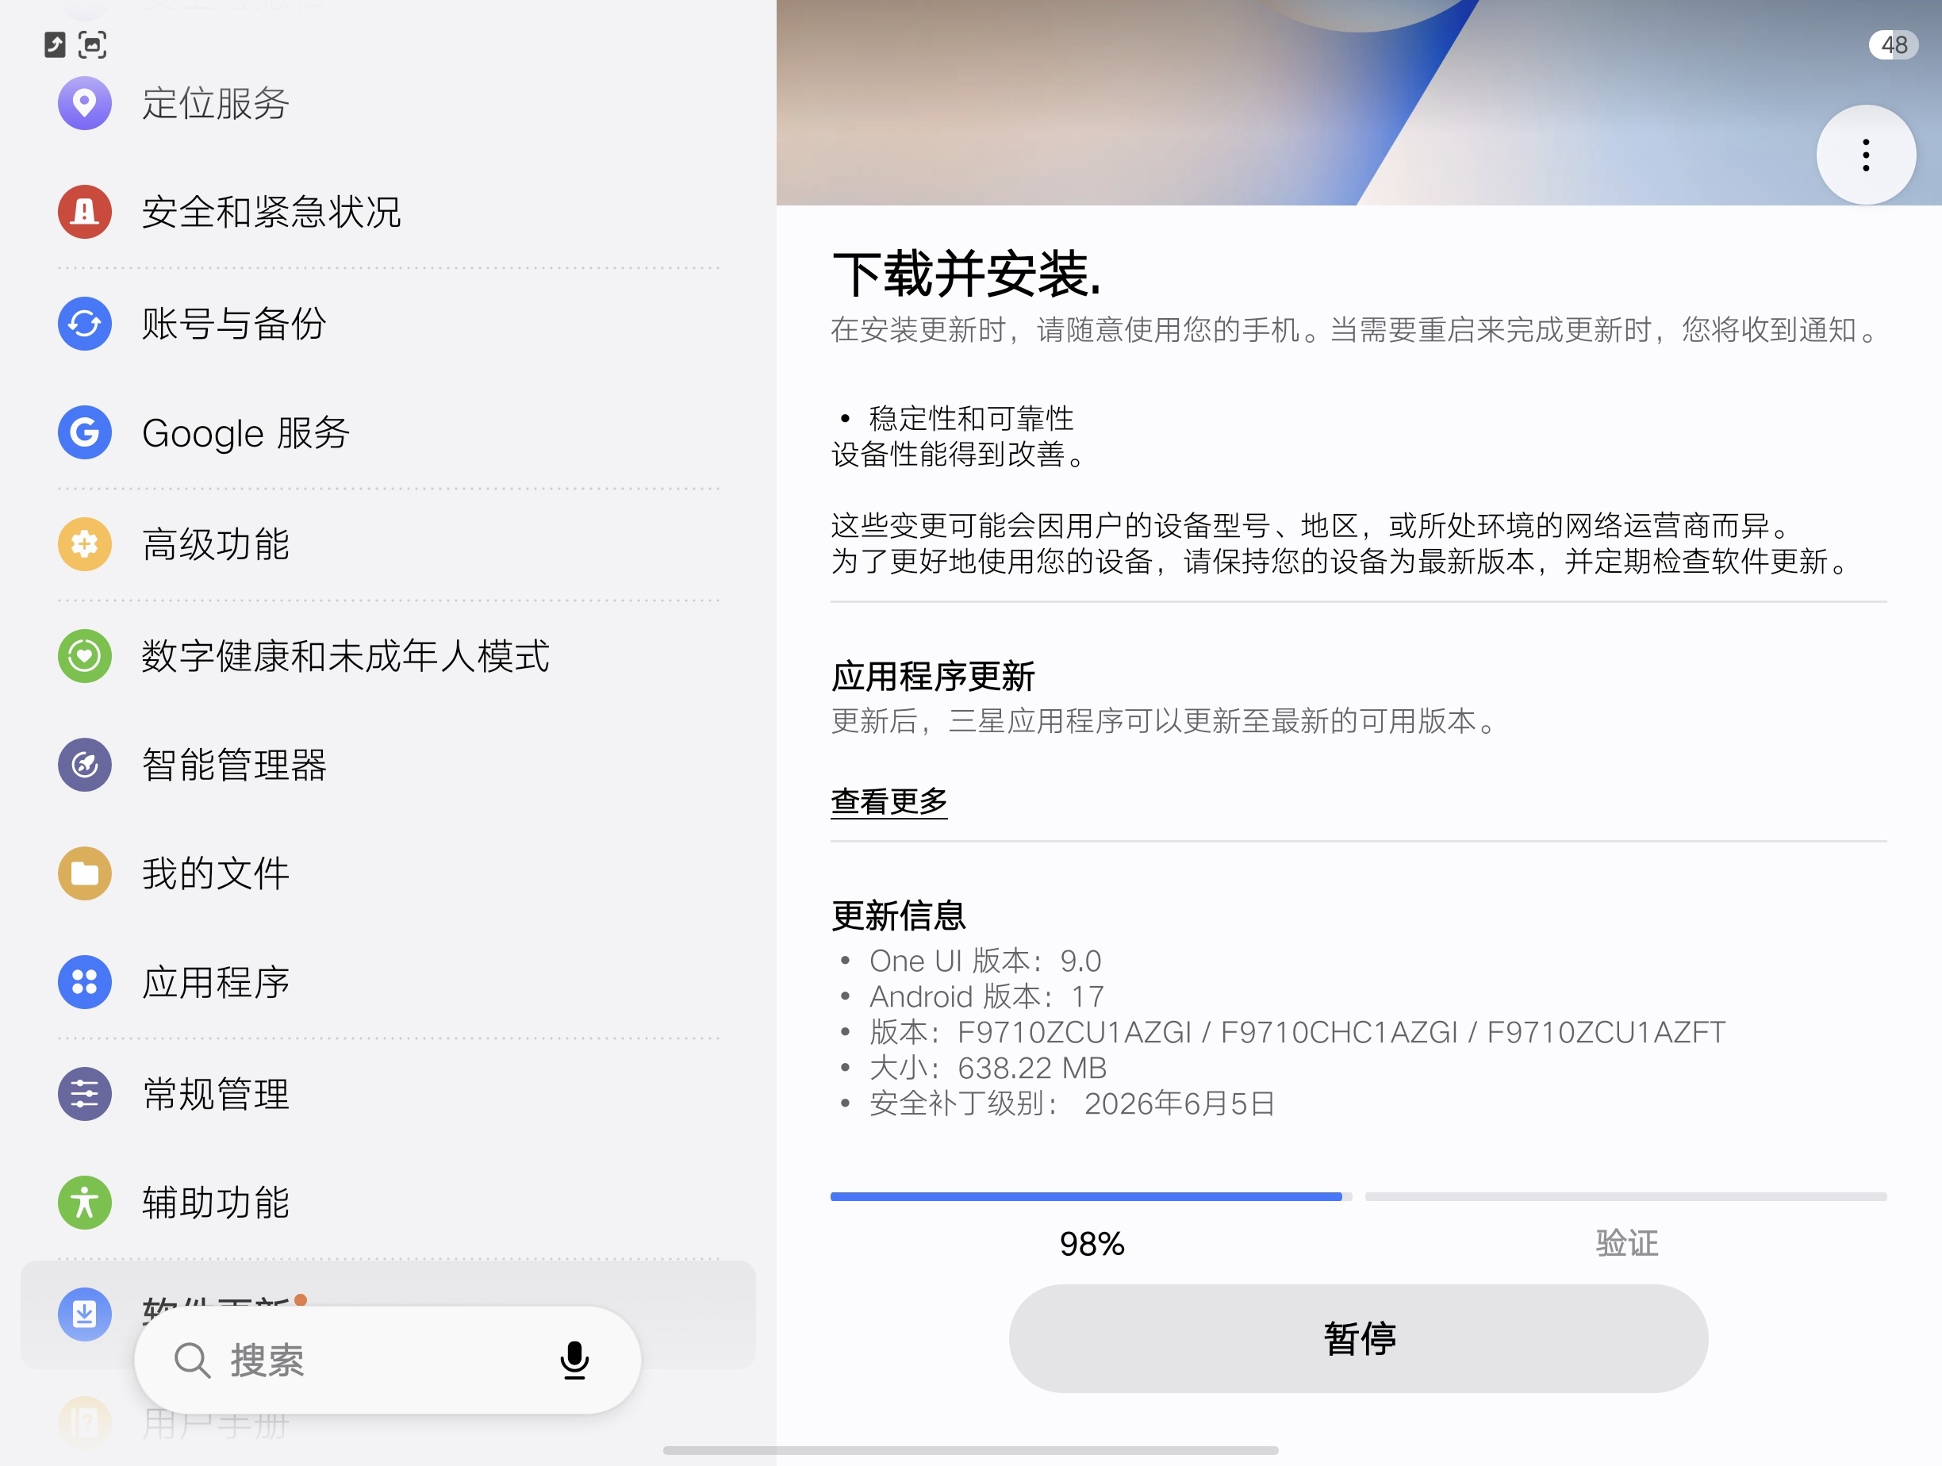Tap the music note status icon

click(x=55, y=44)
